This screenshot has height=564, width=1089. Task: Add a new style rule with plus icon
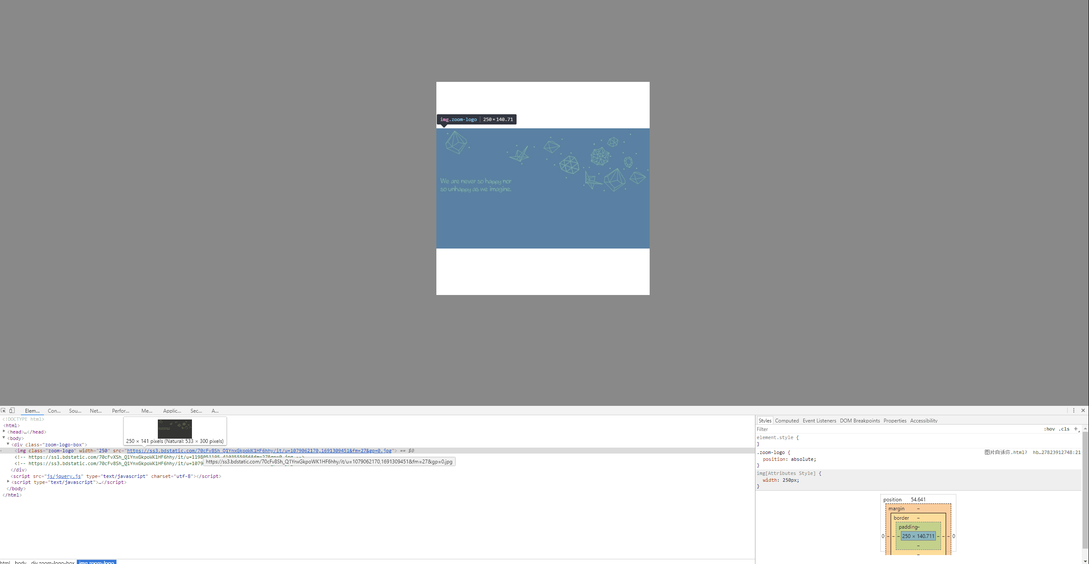pos(1076,429)
